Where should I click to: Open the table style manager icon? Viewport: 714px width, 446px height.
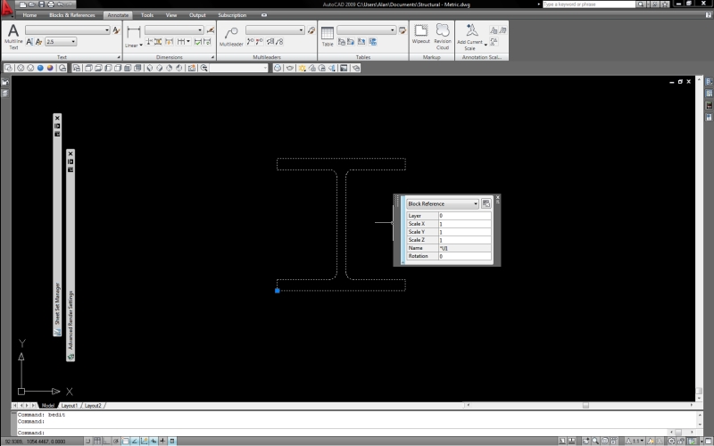click(403, 30)
